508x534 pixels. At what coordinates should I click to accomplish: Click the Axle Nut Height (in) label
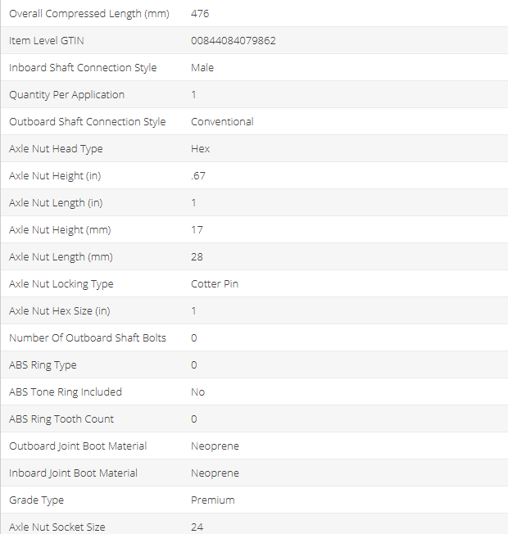click(55, 176)
